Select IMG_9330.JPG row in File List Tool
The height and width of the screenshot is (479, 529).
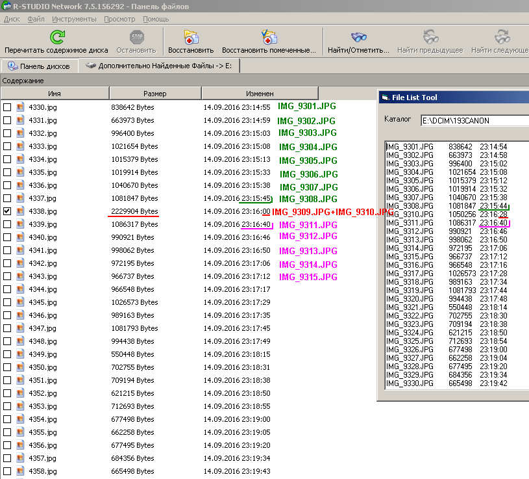coord(447,383)
